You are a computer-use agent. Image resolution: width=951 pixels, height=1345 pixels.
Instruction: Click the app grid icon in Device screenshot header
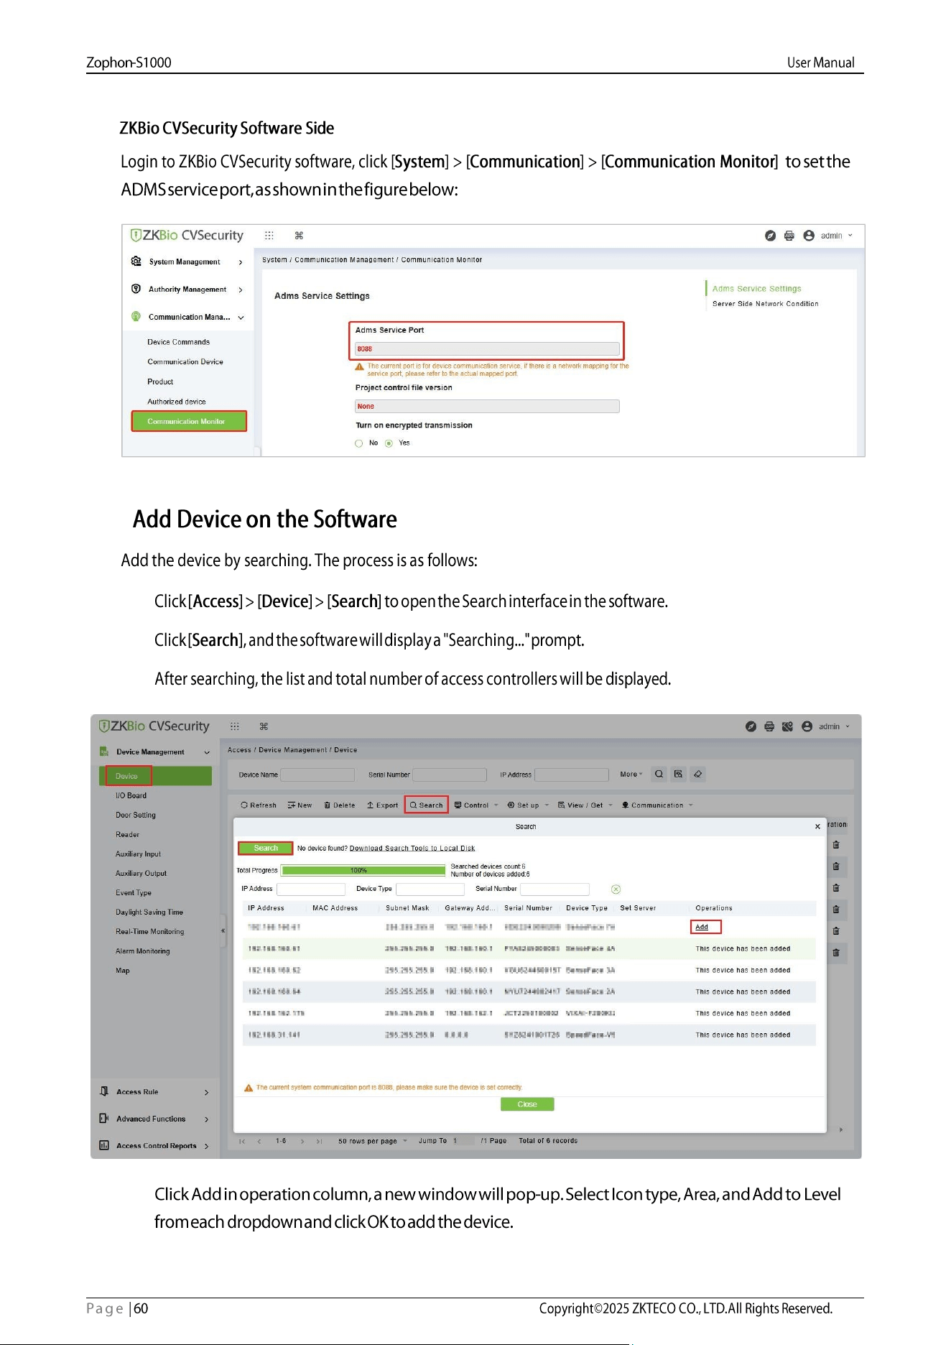pyautogui.click(x=234, y=726)
